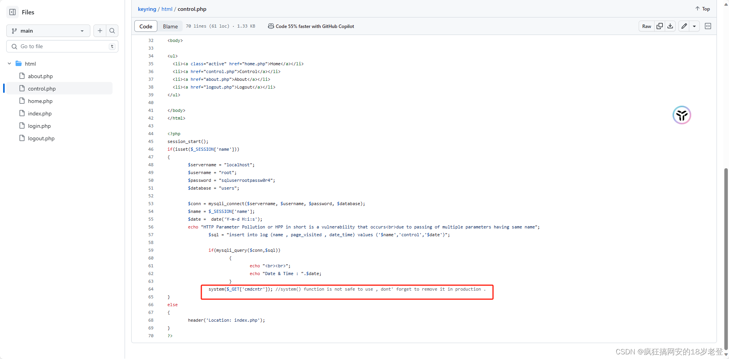Viewport: 729px width, 359px height.
Task: Open logout.php in file tree
Action: click(x=41, y=138)
